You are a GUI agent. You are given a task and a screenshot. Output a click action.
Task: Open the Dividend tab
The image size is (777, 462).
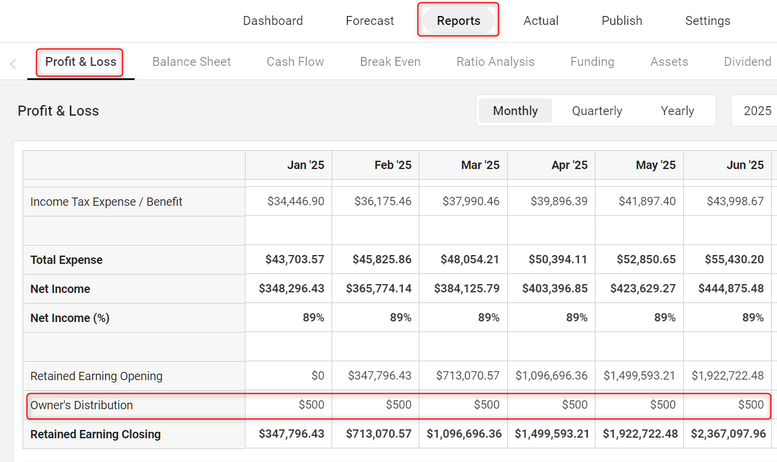(x=747, y=62)
